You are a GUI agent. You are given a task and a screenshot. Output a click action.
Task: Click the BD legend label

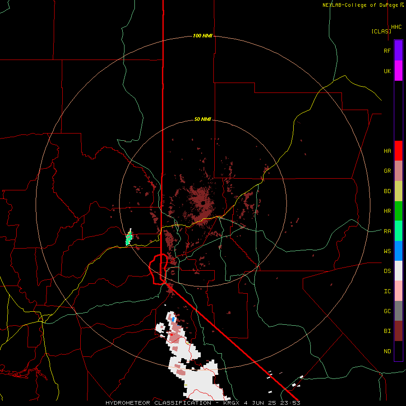point(387,191)
